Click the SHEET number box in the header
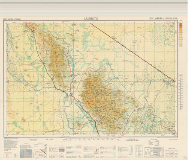Viewport: 193px width, 160px height. (159, 18)
